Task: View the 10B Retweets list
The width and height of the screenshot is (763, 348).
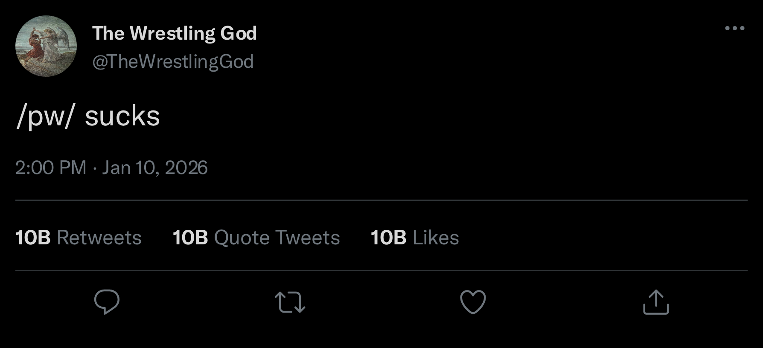Action: click(x=79, y=238)
